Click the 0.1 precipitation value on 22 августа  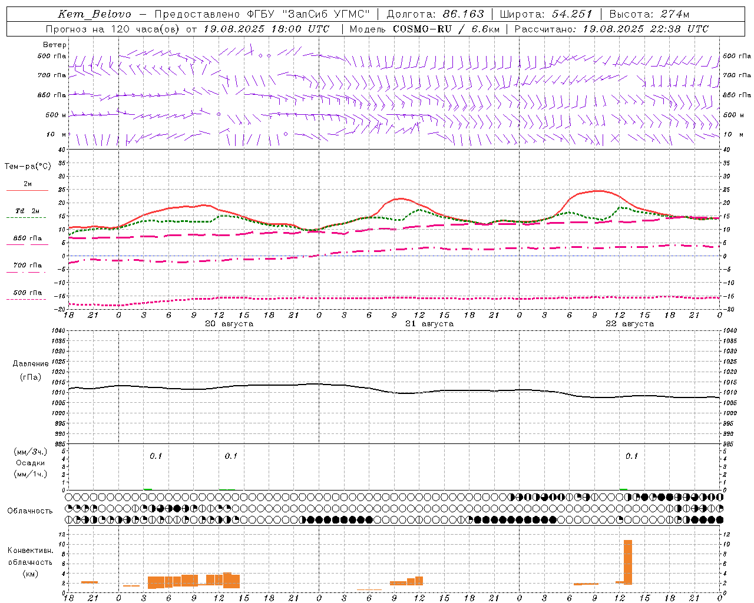click(631, 456)
